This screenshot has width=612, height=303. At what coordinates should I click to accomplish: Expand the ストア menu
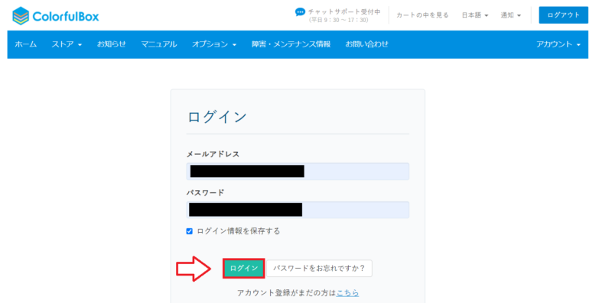67,44
